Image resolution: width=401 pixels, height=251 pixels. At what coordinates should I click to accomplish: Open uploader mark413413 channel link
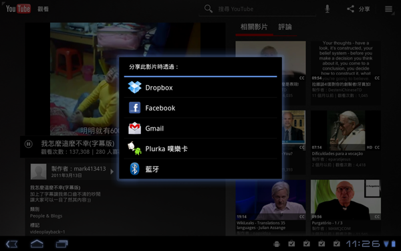(78, 169)
